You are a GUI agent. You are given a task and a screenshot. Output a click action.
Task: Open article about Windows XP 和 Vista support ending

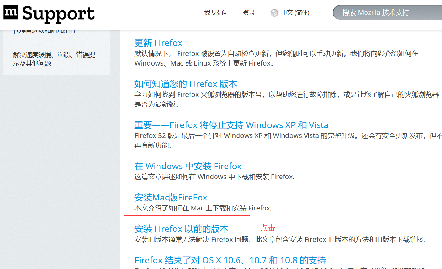[231, 125]
